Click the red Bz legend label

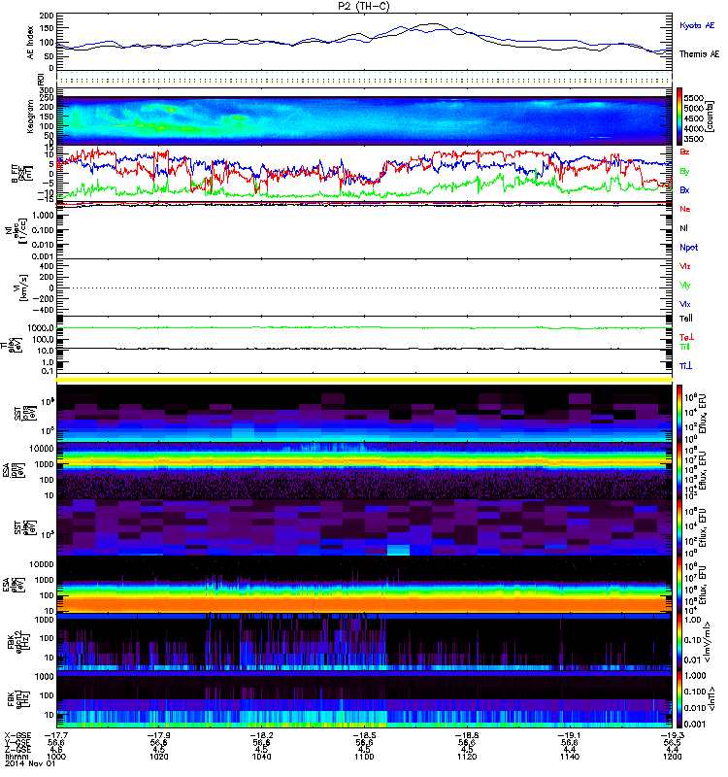(x=684, y=152)
